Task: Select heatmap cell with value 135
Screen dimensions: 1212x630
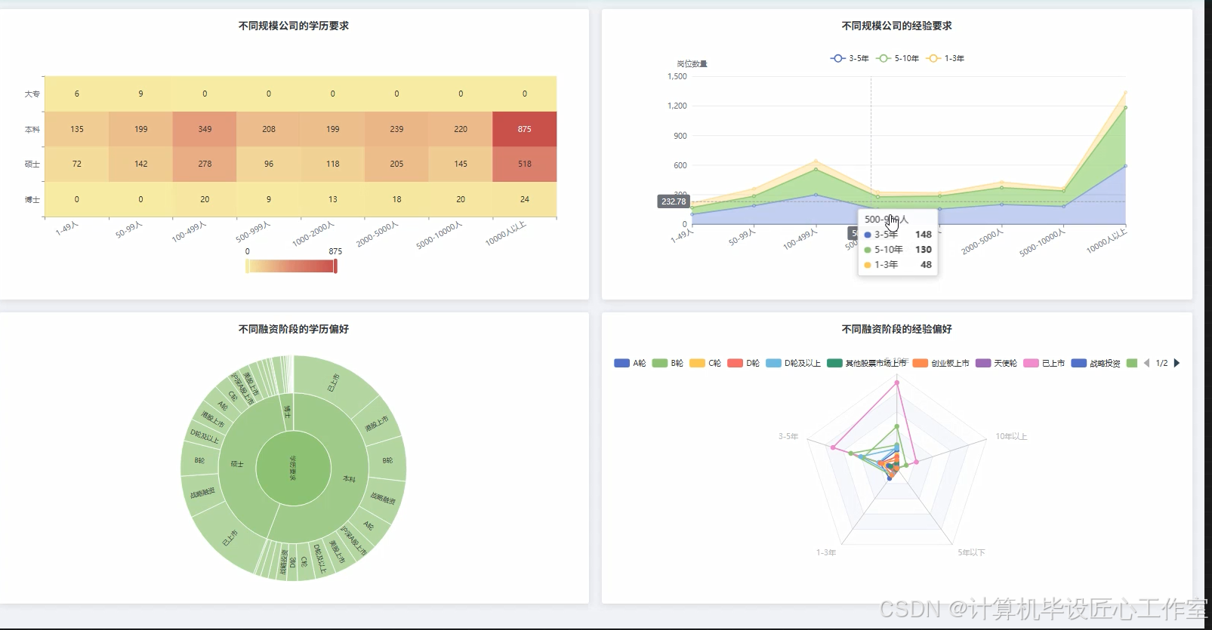Action: (x=77, y=129)
